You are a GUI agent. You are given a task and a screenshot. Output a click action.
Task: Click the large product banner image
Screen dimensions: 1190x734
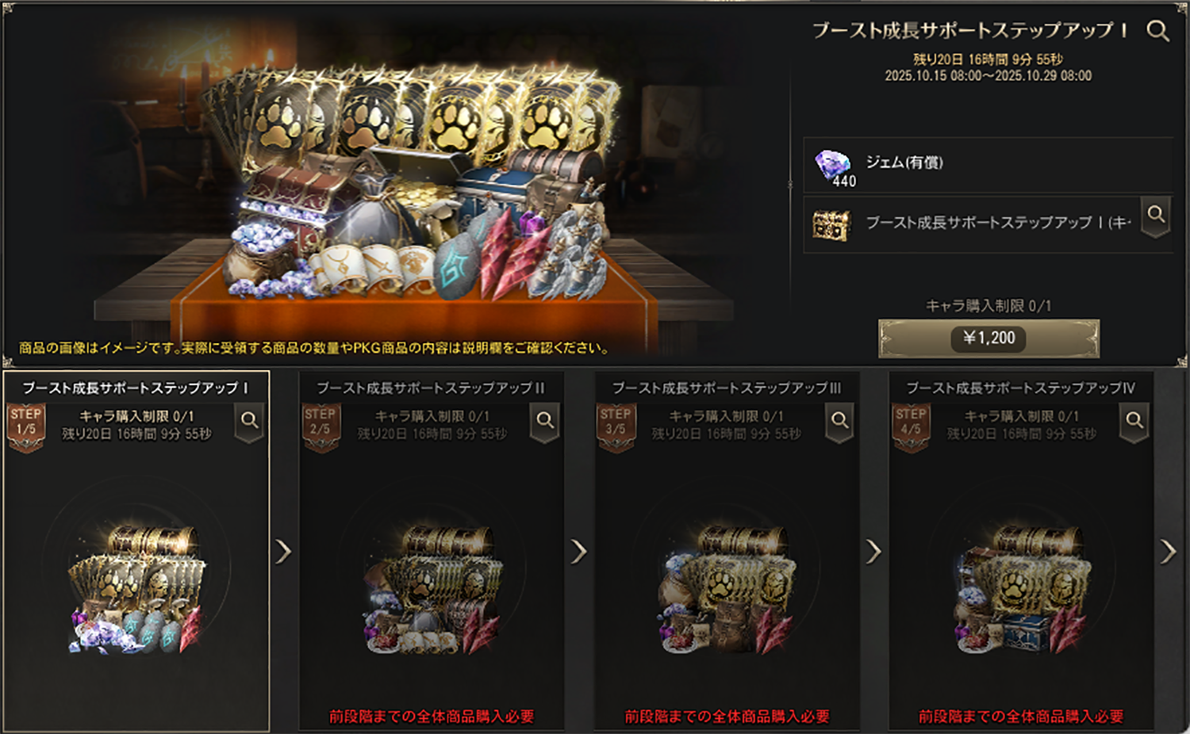tap(397, 182)
